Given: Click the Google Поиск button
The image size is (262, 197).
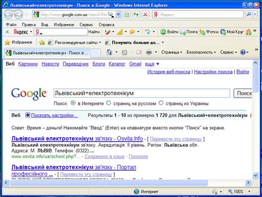Looking at the screenshot, I should pyautogui.click(x=243, y=93).
